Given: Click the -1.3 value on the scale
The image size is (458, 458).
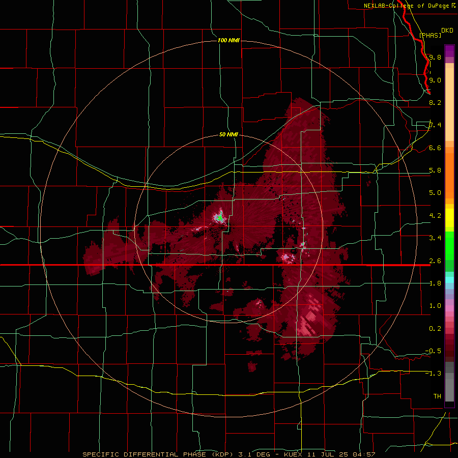Looking at the screenshot, I should (433, 374).
